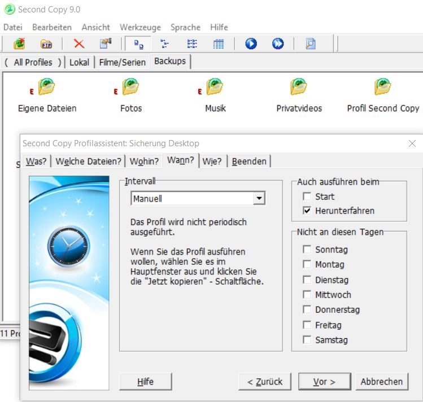Select the Filme/Serien profile group tab
The image size is (423, 402).
click(x=122, y=62)
